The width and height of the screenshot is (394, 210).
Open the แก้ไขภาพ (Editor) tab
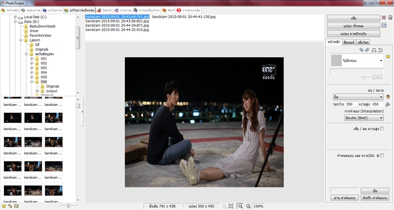(x=52, y=10)
